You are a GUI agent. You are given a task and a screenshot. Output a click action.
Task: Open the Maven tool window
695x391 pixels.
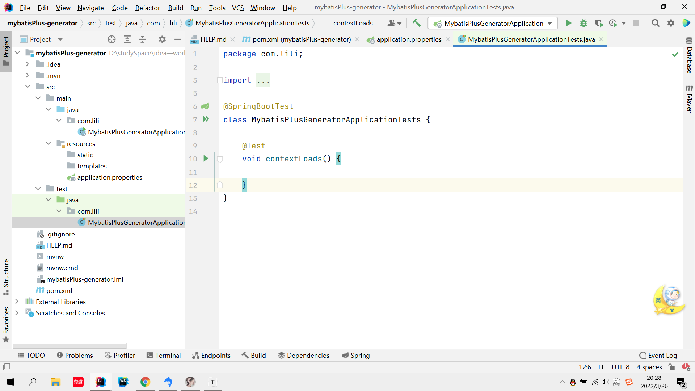click(x=689, y=99)
